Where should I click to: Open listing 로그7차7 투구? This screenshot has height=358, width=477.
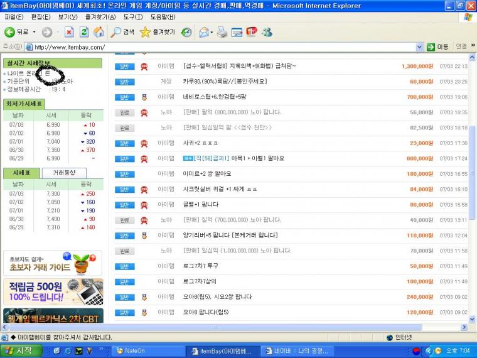tap(200, 266)
